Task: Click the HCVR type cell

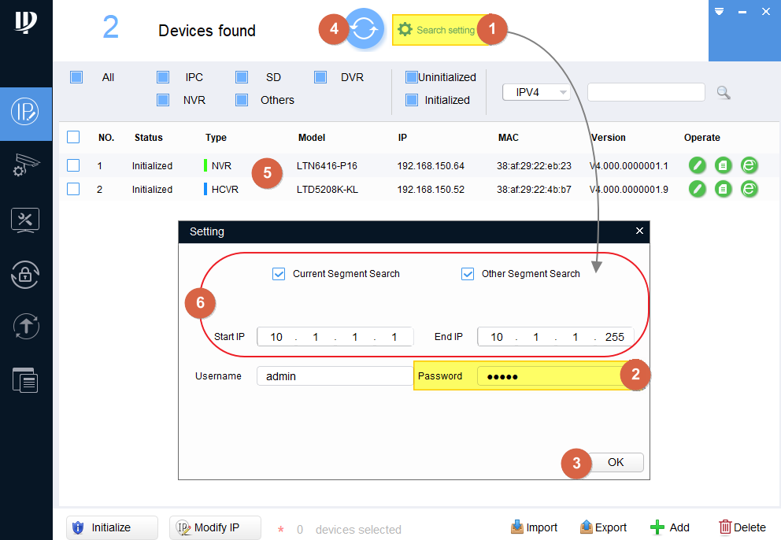Action: click(x=225, y=190)
